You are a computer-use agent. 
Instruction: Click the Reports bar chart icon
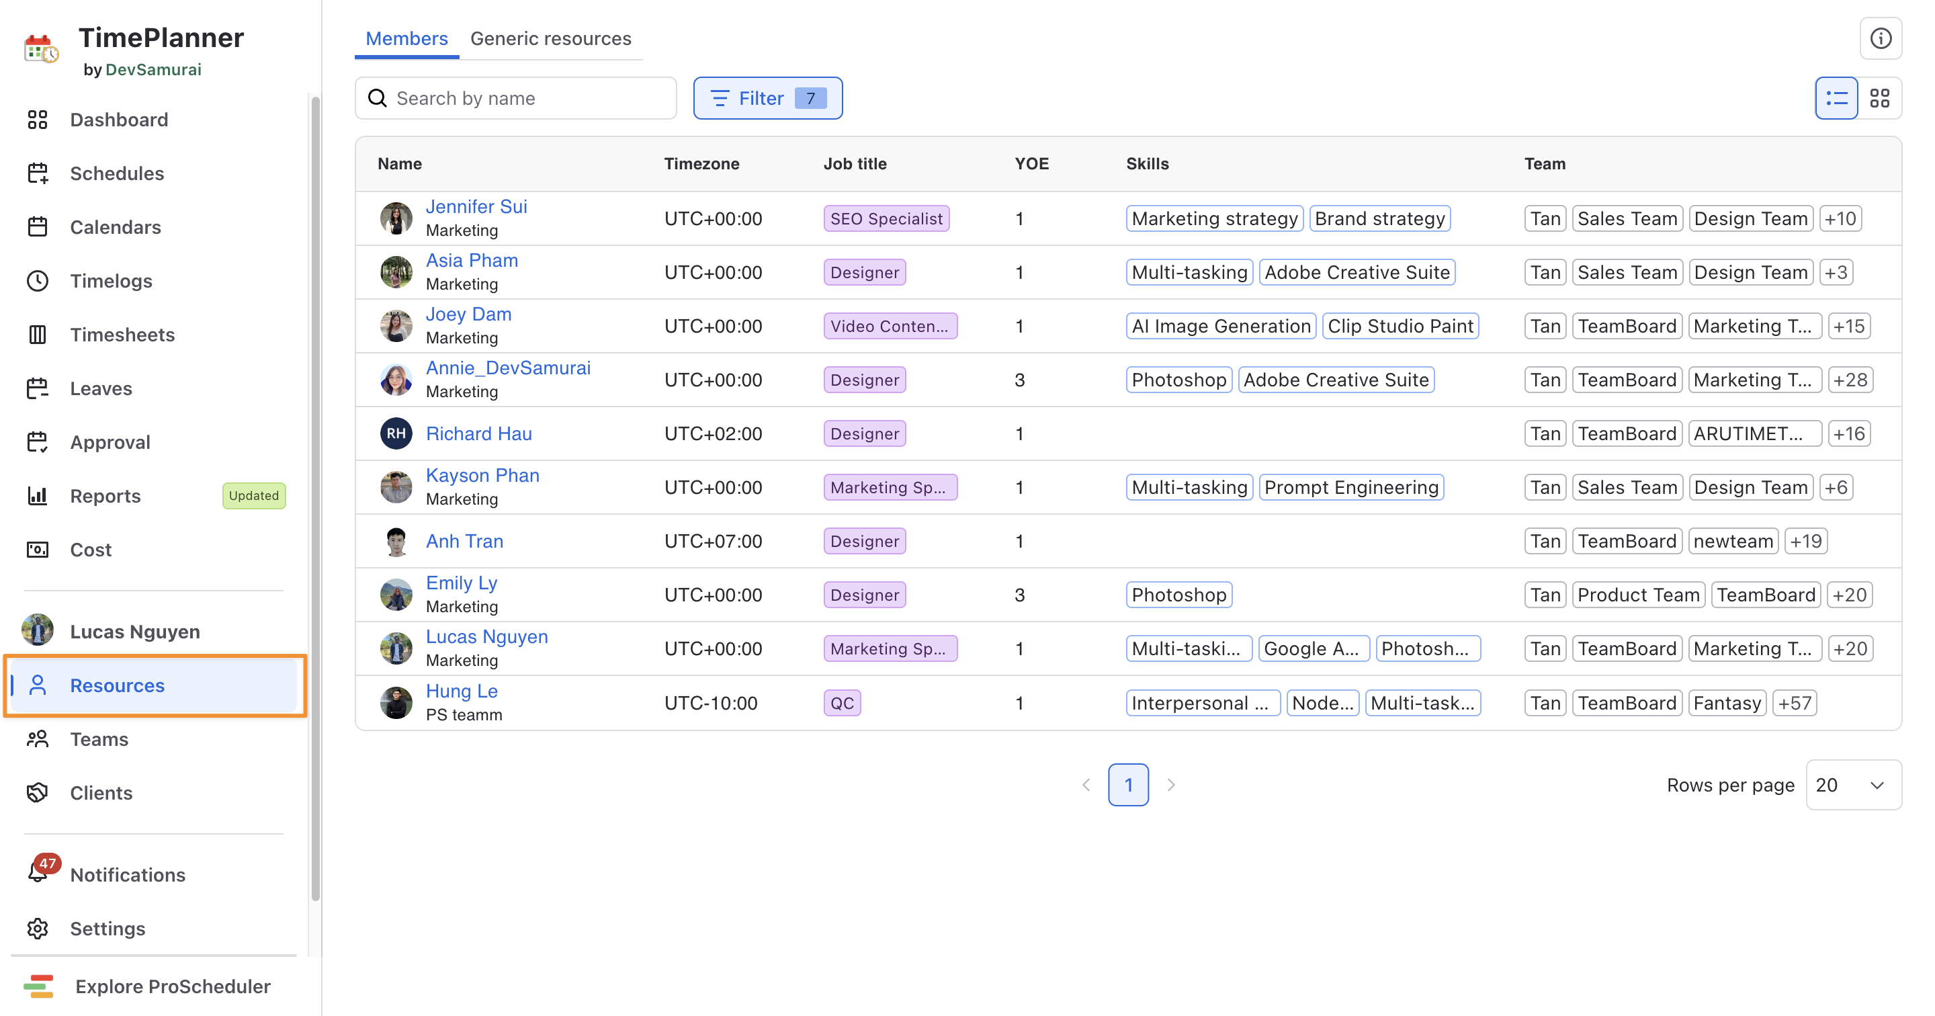(x=38, y=496)
